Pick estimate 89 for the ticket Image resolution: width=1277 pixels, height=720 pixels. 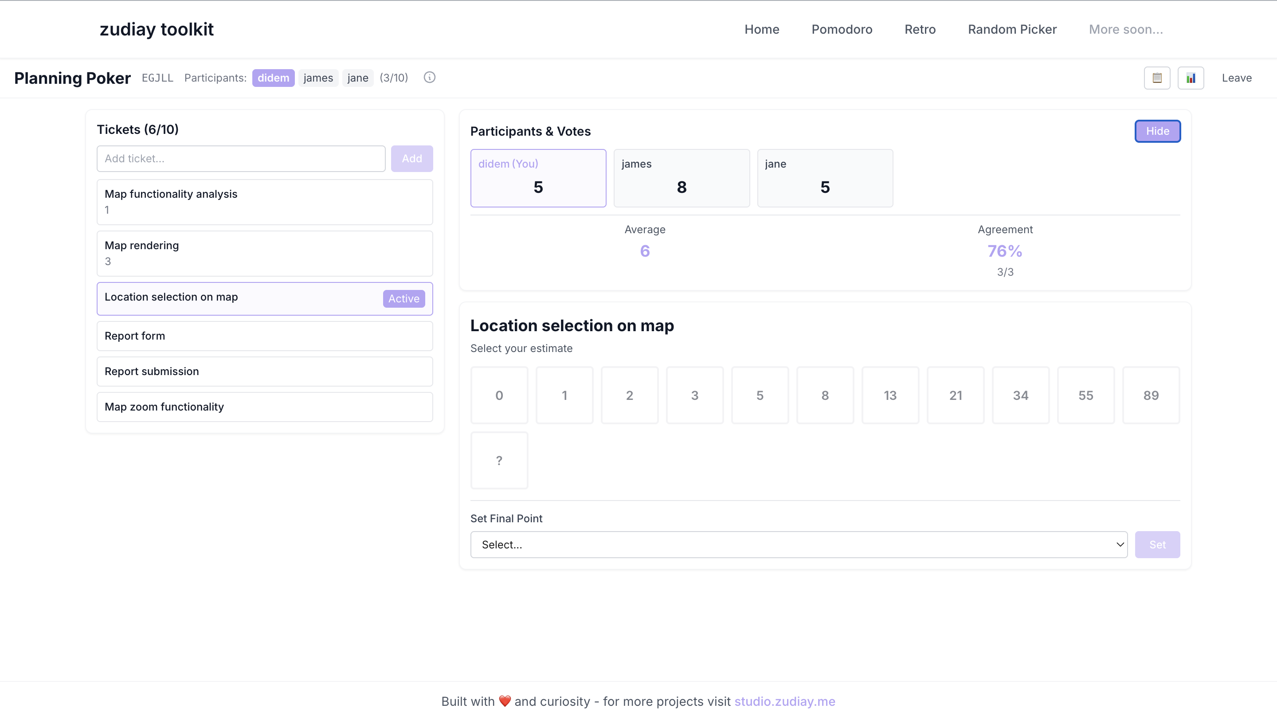click(x=1151, y=395)
